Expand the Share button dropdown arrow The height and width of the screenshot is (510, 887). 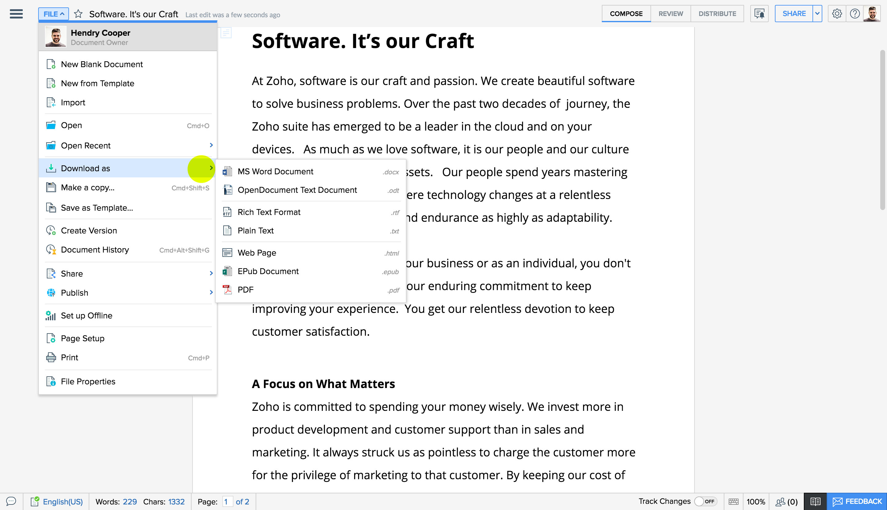[x=817, y=14]
